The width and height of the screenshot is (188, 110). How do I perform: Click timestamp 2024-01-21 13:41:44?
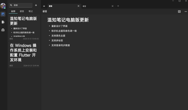point(31,65)
